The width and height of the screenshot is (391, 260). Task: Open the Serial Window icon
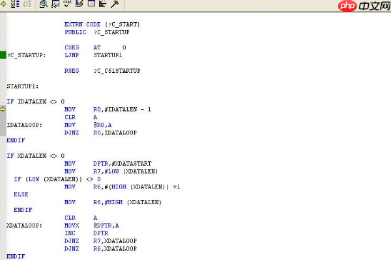coord(79,3)
